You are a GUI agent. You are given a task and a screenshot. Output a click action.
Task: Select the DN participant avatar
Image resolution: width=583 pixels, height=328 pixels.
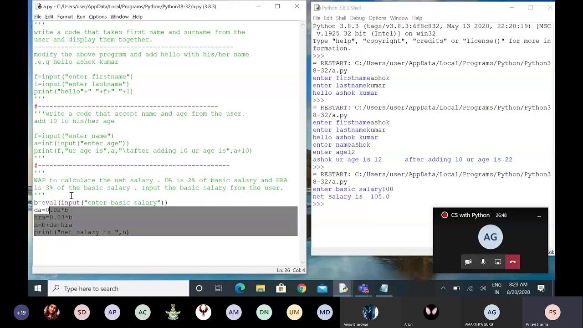pyautogui.click(x=264, y=313)
